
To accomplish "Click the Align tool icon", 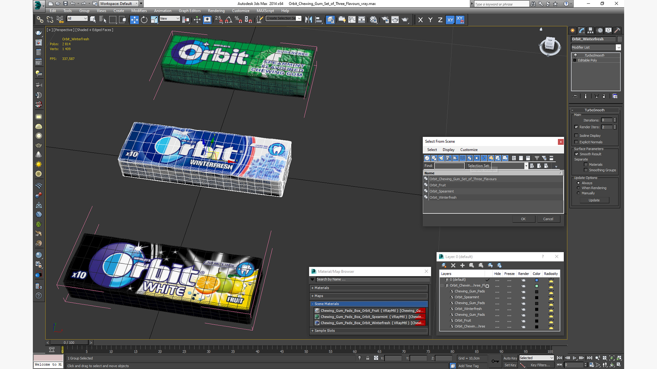I will (x=319, y=20).
